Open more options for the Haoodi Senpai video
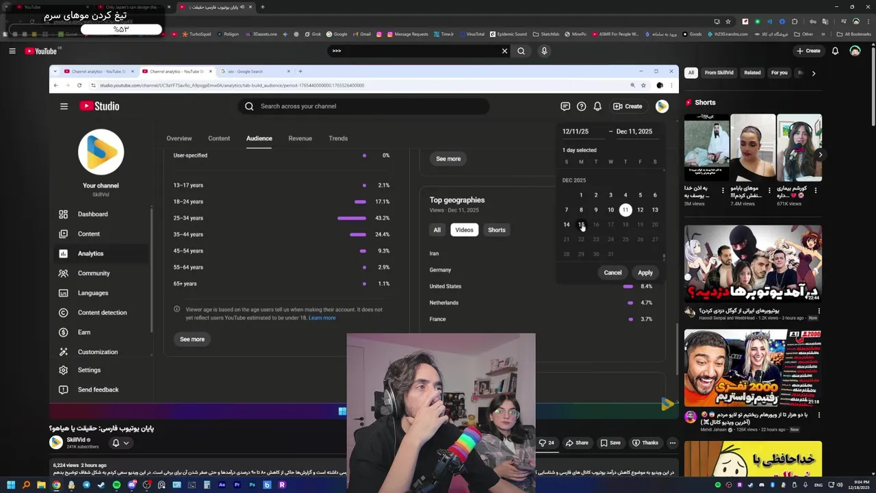Screen dimensions: 876x493 click(x=819, y=311)
